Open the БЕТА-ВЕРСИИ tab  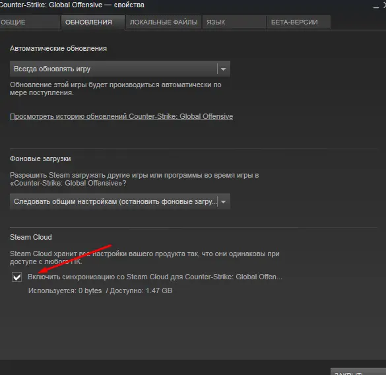(298, 22)
